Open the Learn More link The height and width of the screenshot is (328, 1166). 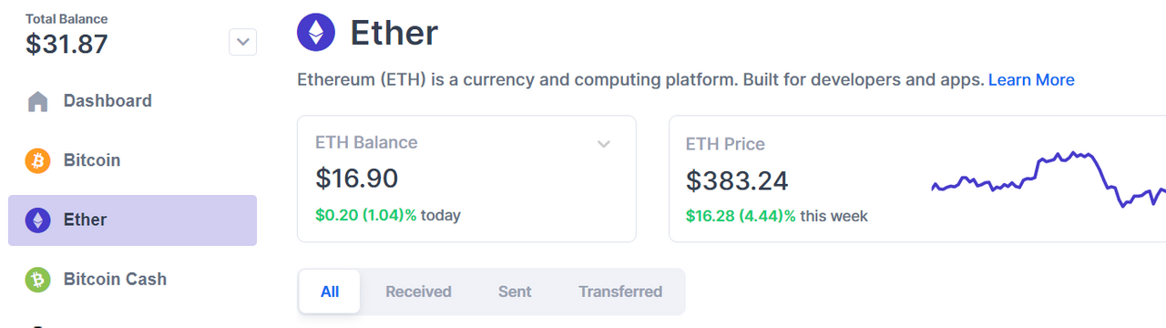(1031, 80)
